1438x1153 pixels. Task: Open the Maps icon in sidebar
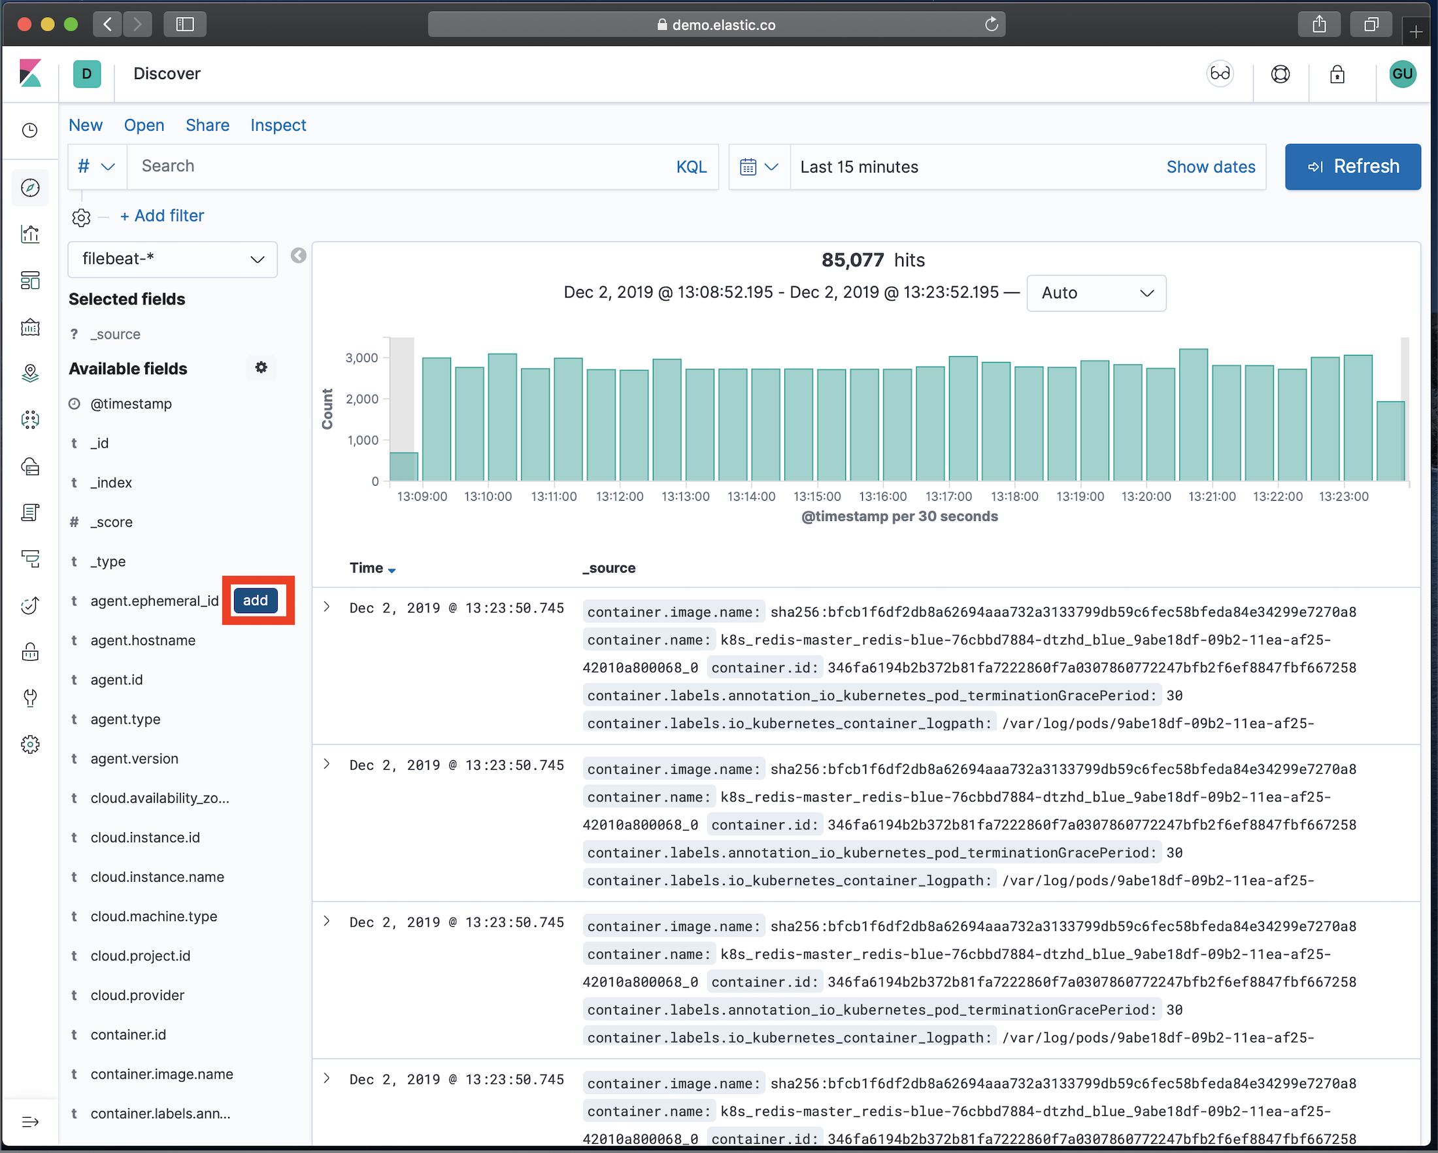coord(30,373)
